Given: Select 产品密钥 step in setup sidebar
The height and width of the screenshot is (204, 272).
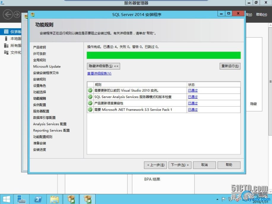Looking at the screenshot, I should coord(39,47).
